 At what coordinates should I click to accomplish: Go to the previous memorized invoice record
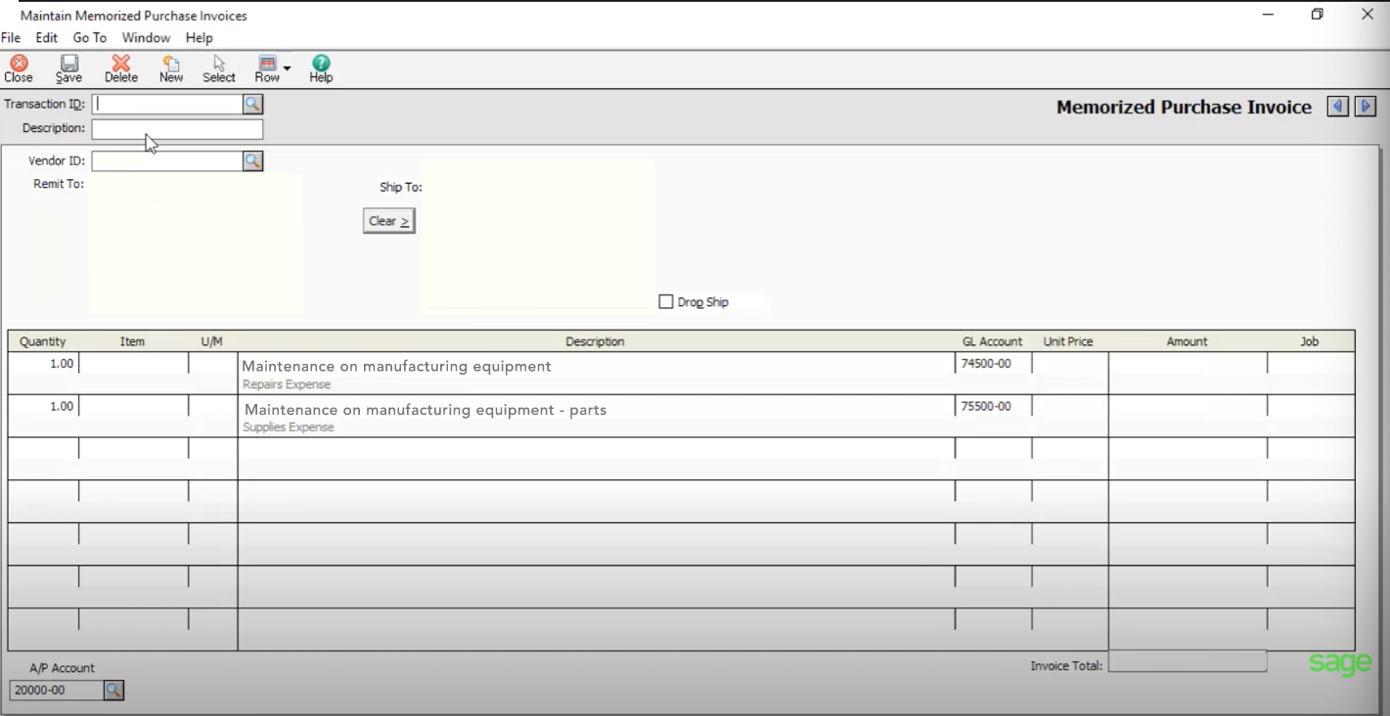point(1337,107)
